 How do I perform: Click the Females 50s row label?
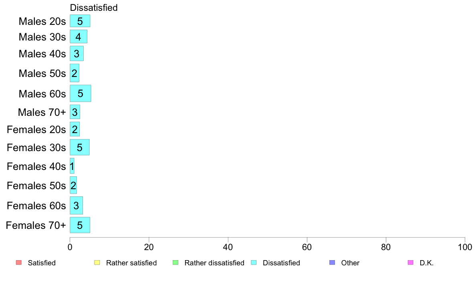pos(36,185)
